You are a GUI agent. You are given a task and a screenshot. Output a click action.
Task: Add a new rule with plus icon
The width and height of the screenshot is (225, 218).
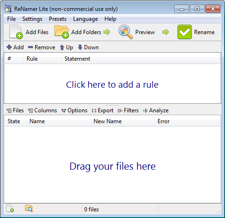click(15, 47)
